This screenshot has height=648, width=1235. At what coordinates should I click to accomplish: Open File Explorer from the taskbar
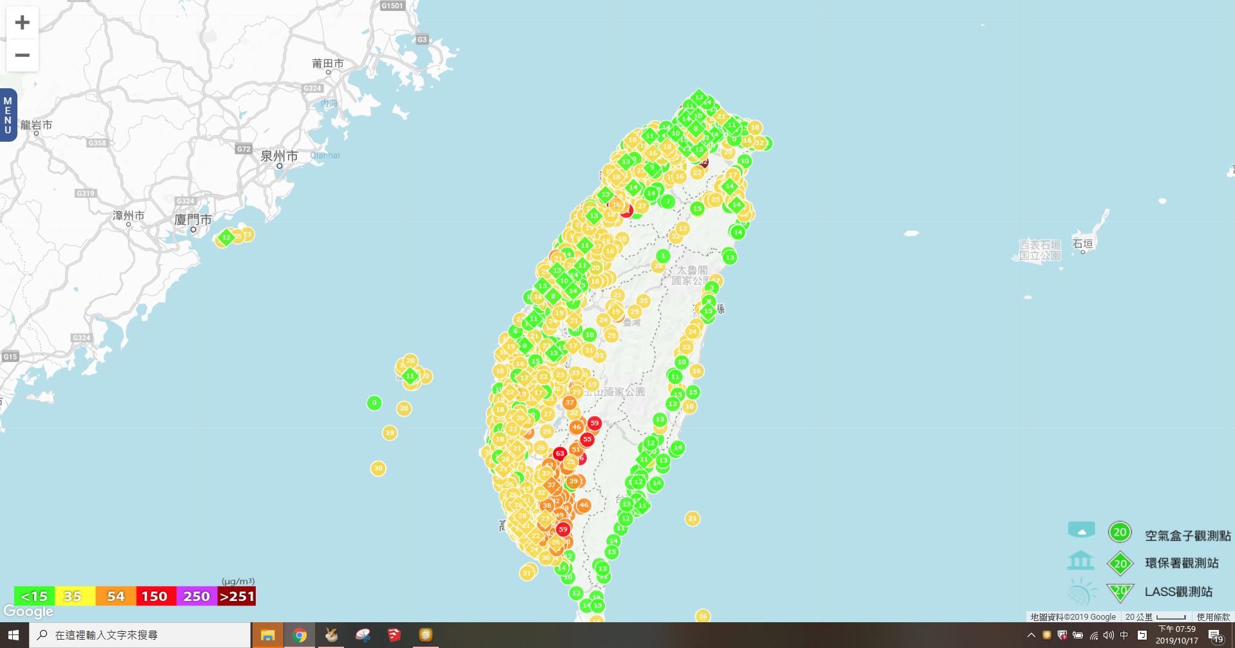[267, 635]
